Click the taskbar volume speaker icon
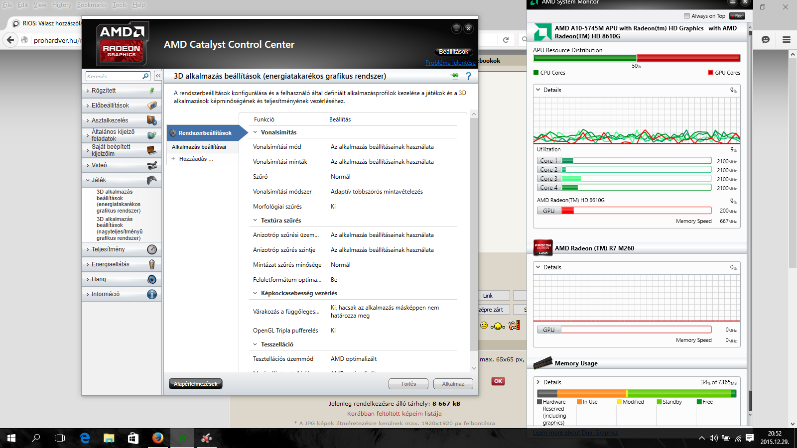Image resolution: width=797 pixels, height=448 pixels. 713,438
